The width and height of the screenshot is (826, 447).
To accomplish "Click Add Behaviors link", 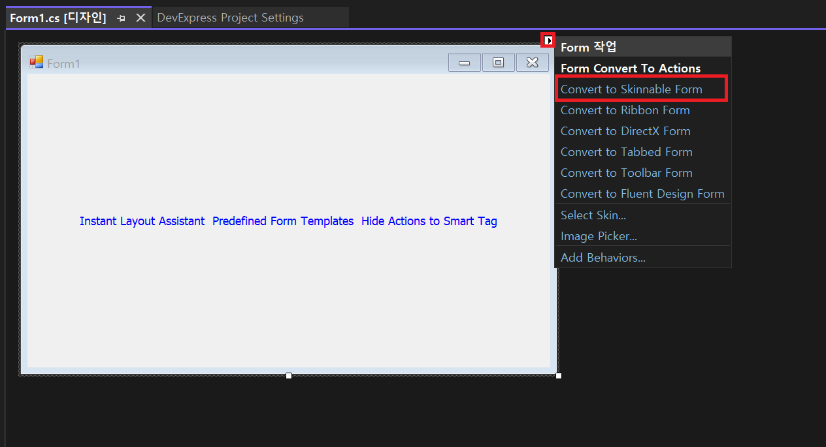I will [603, 258].
